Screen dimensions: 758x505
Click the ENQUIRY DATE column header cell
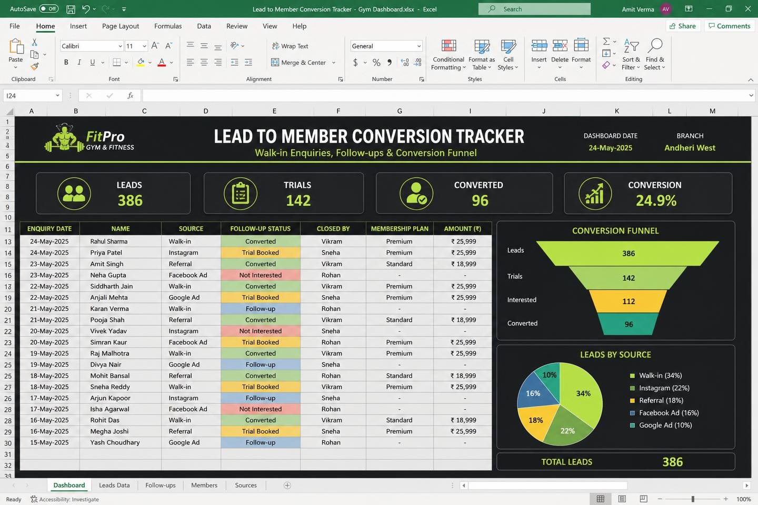point(49,228)
